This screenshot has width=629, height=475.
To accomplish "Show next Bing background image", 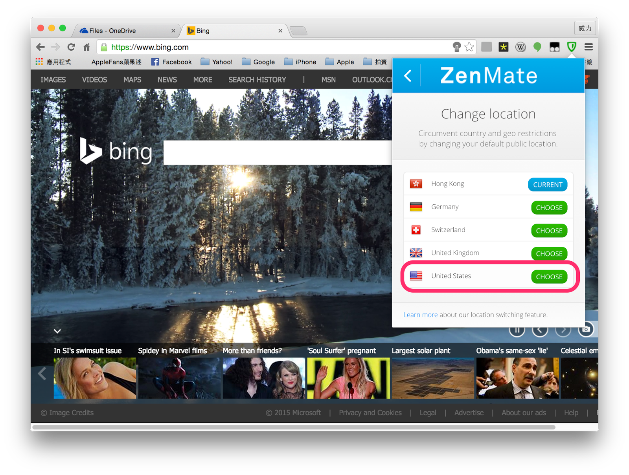I will click(x=563, y=329).
